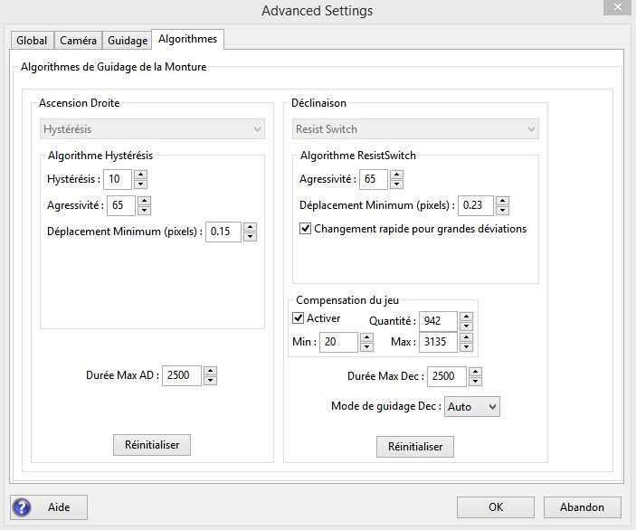Open the Hystérésis algorithm dropdown
Screen dimensions: 636x530
coord(152,129)
